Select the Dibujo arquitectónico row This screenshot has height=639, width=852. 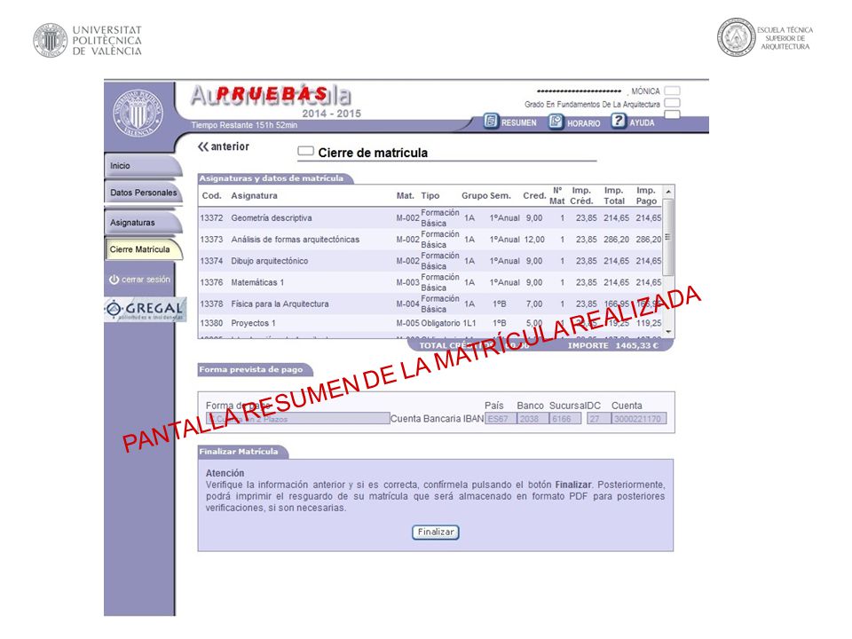click(430, 261)
